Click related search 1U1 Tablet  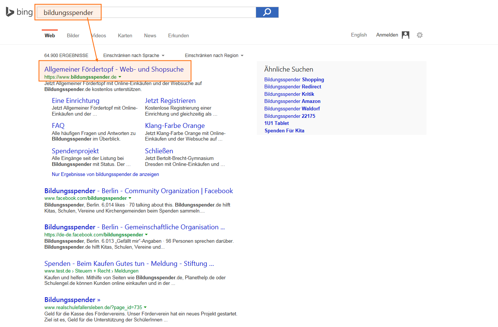pos(277,123)
